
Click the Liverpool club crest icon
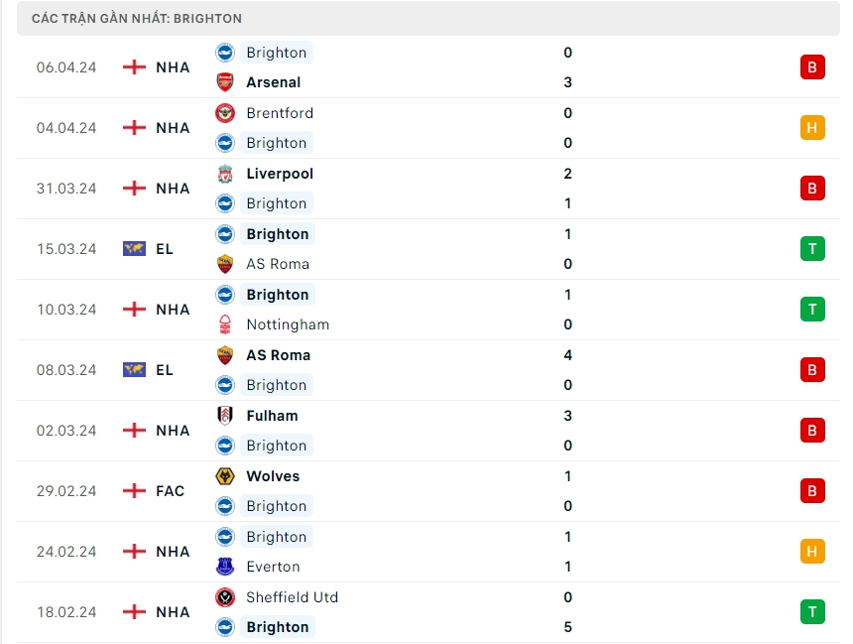click(225, 174)
